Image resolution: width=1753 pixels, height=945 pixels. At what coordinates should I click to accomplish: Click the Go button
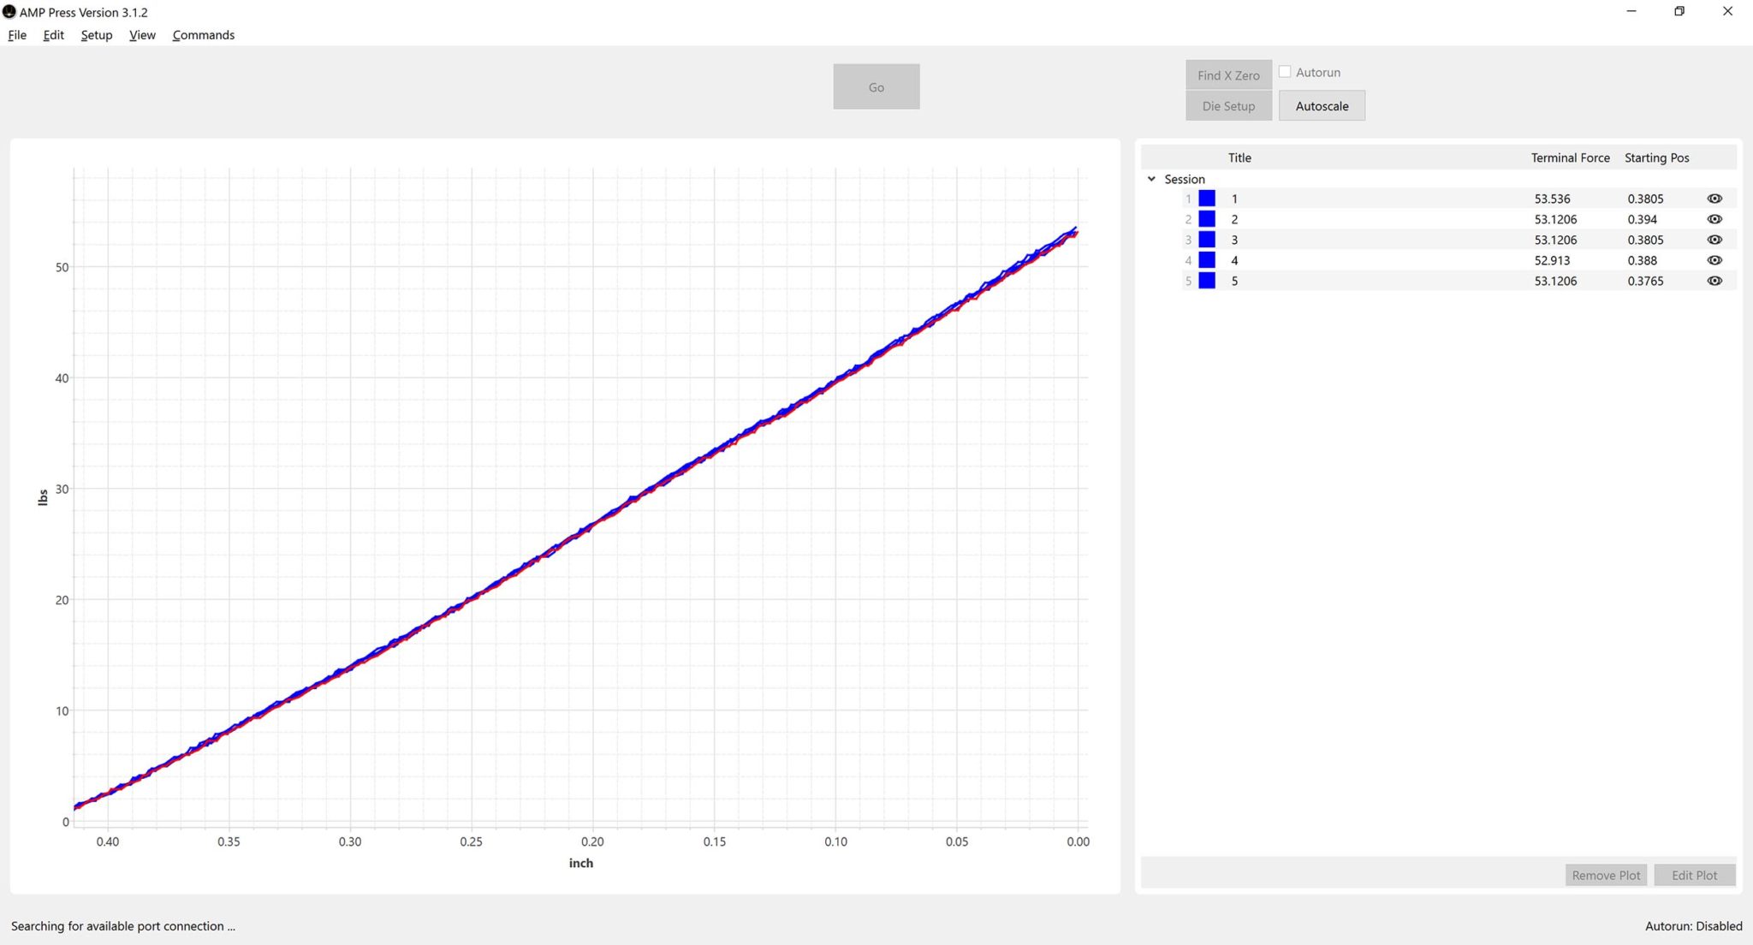pyautogui.click(x=876, y=86)
